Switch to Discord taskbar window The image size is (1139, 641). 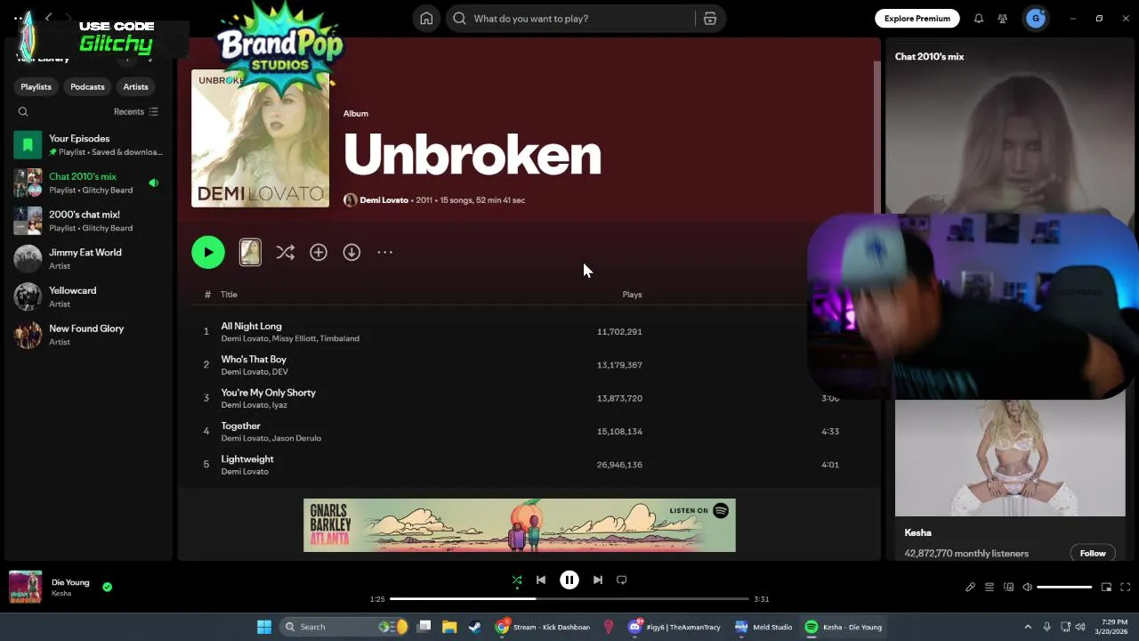pyautogui.click(x=675, y=628)
